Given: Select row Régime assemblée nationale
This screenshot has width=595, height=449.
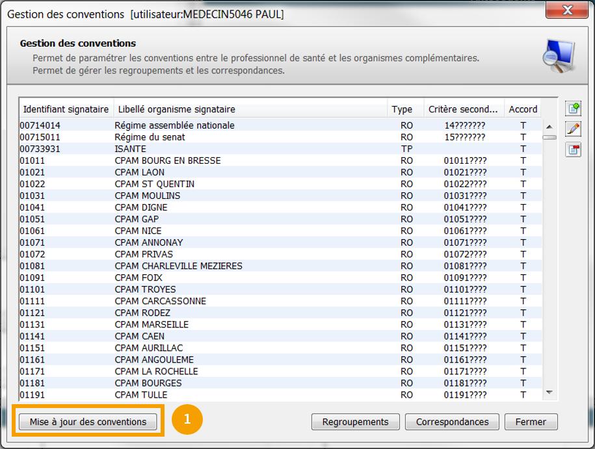Looking at the screenshot, I should [x=280, y=125].
